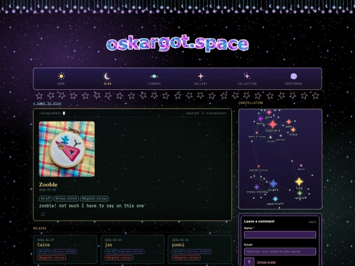
Task: Select the #digital-circus tag on Caine card
Action: (x=52, y=257)
